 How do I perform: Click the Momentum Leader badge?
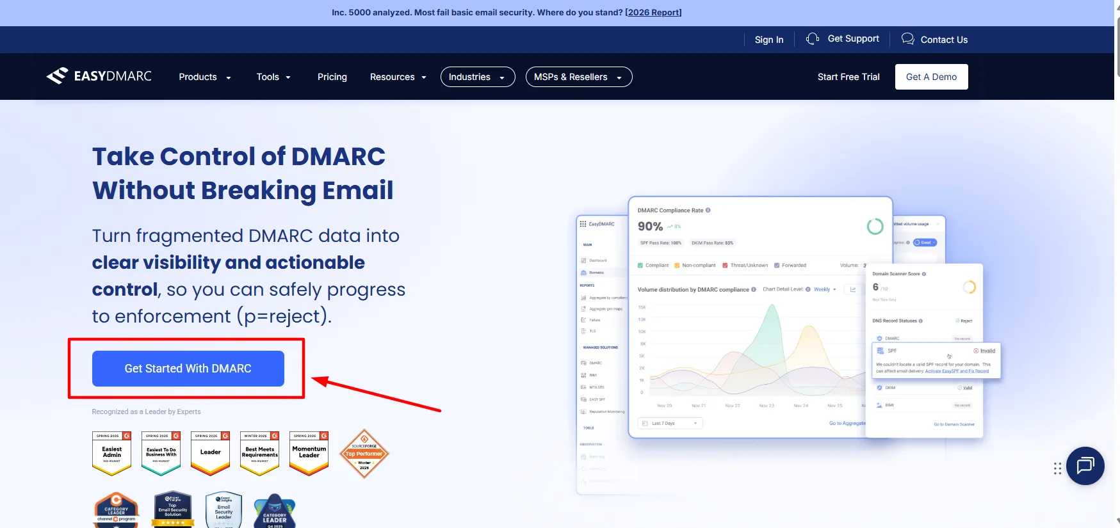pyautogui.click(x=309, y=453)
